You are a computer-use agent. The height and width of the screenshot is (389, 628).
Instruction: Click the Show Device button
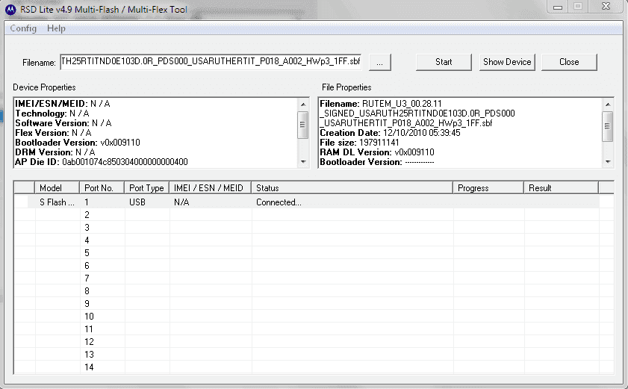pos(507,62)
